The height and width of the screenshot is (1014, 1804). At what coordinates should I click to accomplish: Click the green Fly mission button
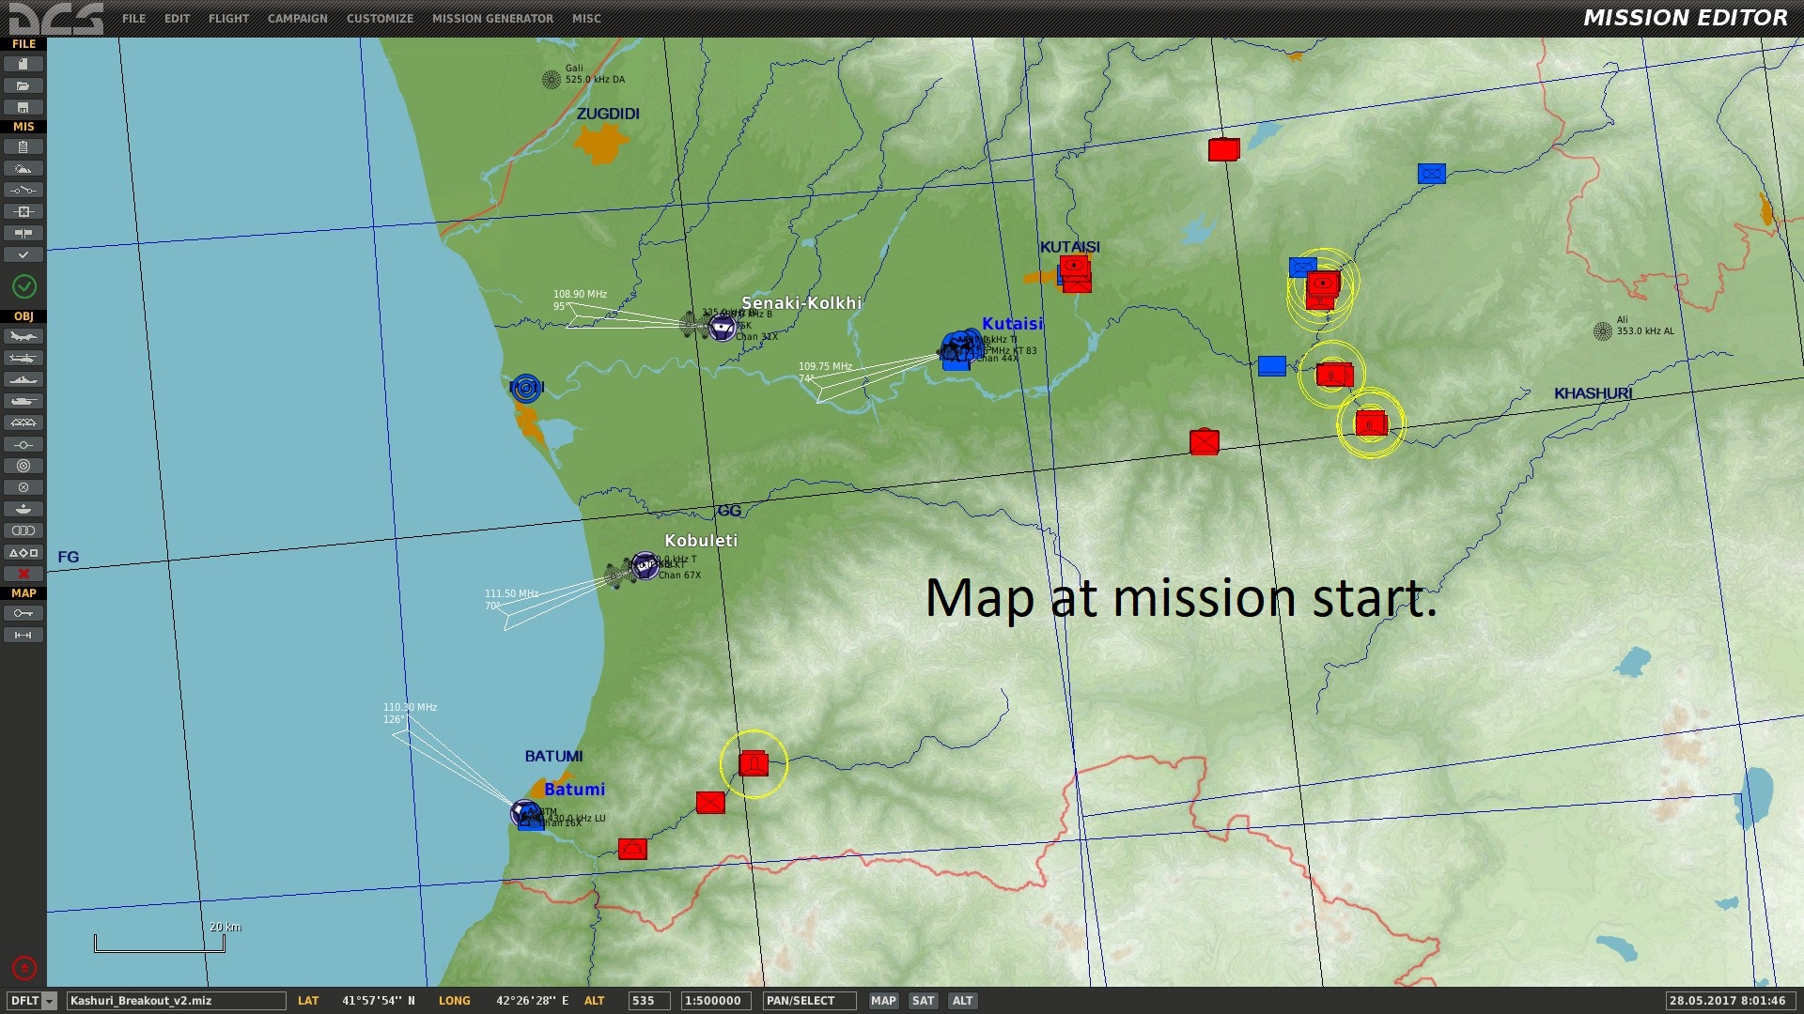click(x=24, y=286)
